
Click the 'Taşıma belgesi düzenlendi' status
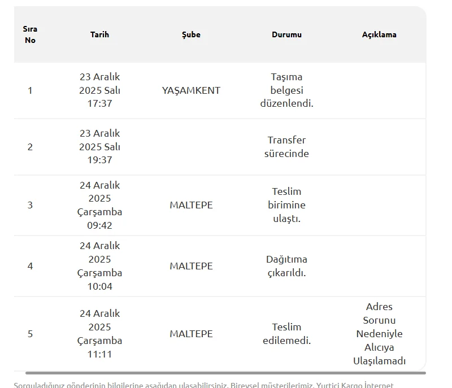click(286, 90)
